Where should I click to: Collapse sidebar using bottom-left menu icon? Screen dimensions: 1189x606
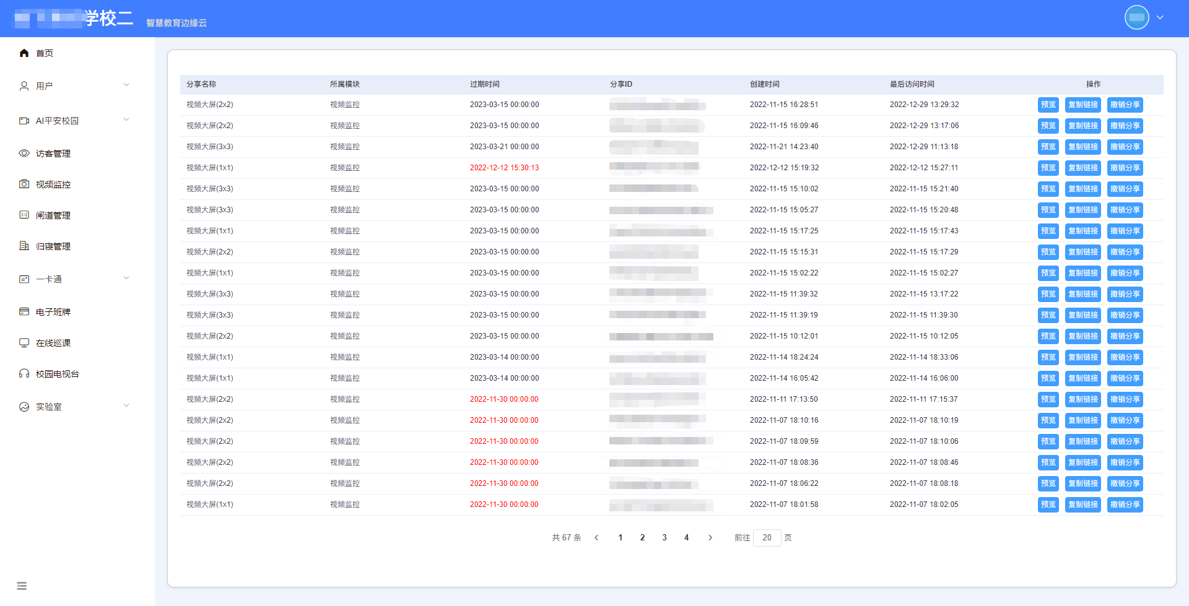(x=22, y=586)
